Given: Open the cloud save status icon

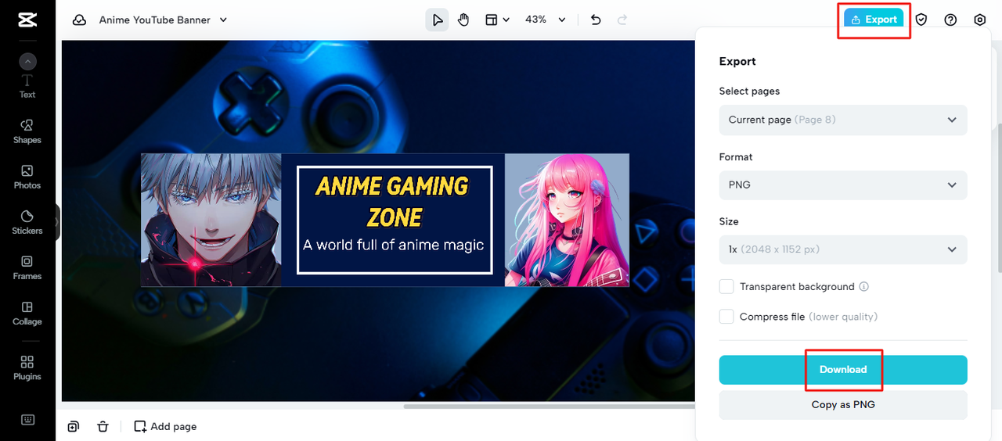Looking at the screenshot, I should [x=79, y=20].
